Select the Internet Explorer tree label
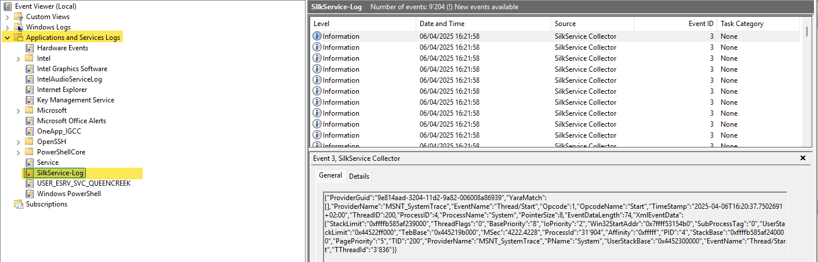Image resolution: width=818 pixels, height=262 pixels. 62,90
